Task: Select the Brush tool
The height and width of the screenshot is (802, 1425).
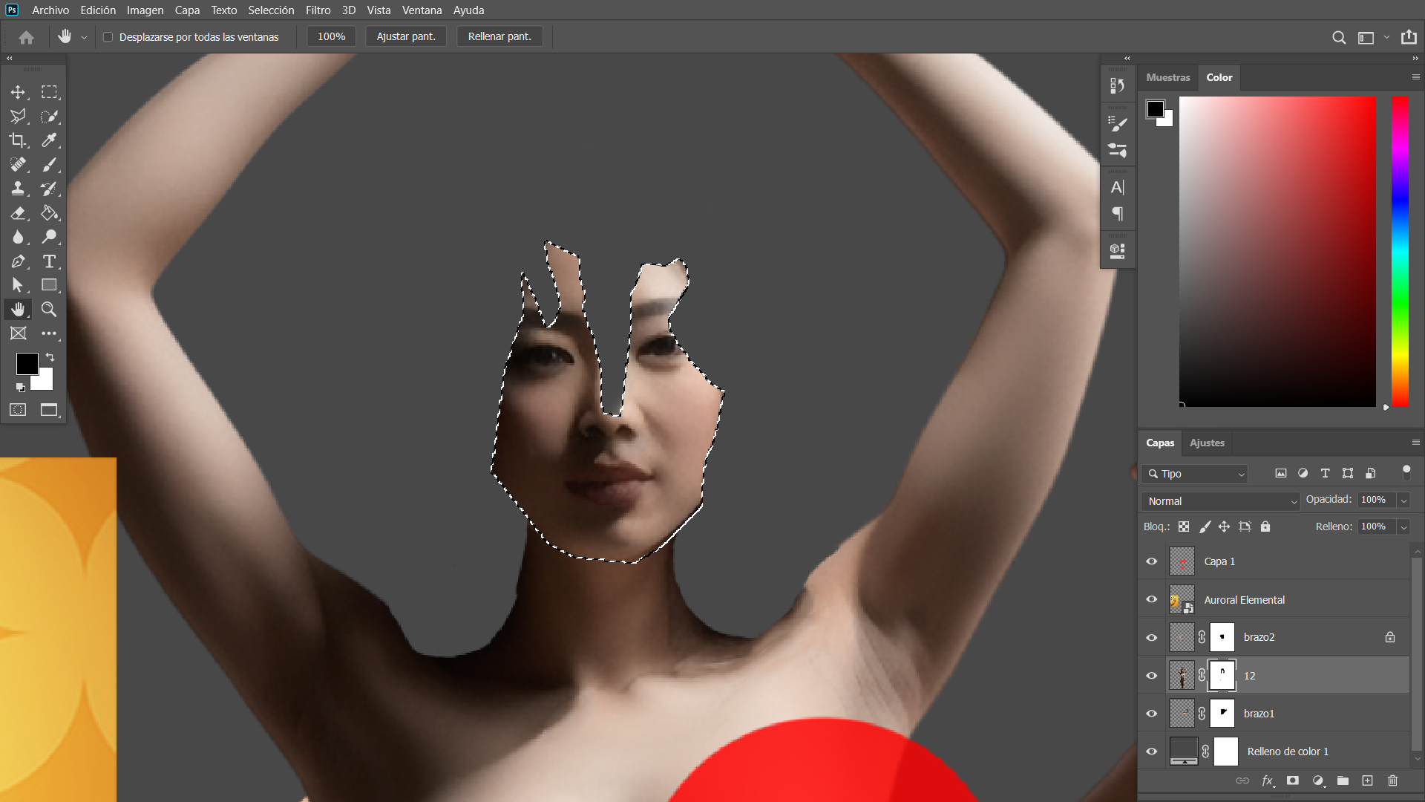Action: 49,165
